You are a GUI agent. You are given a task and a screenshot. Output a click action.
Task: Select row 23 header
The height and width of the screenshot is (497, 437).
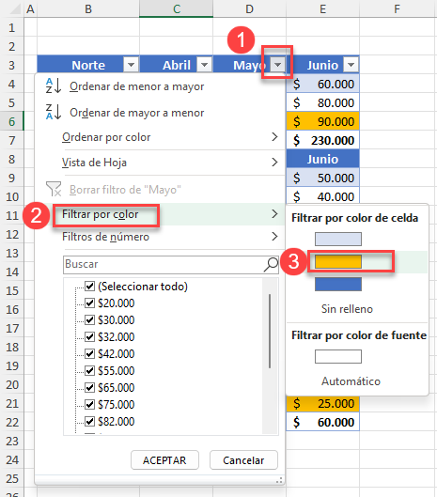[11, 441]
